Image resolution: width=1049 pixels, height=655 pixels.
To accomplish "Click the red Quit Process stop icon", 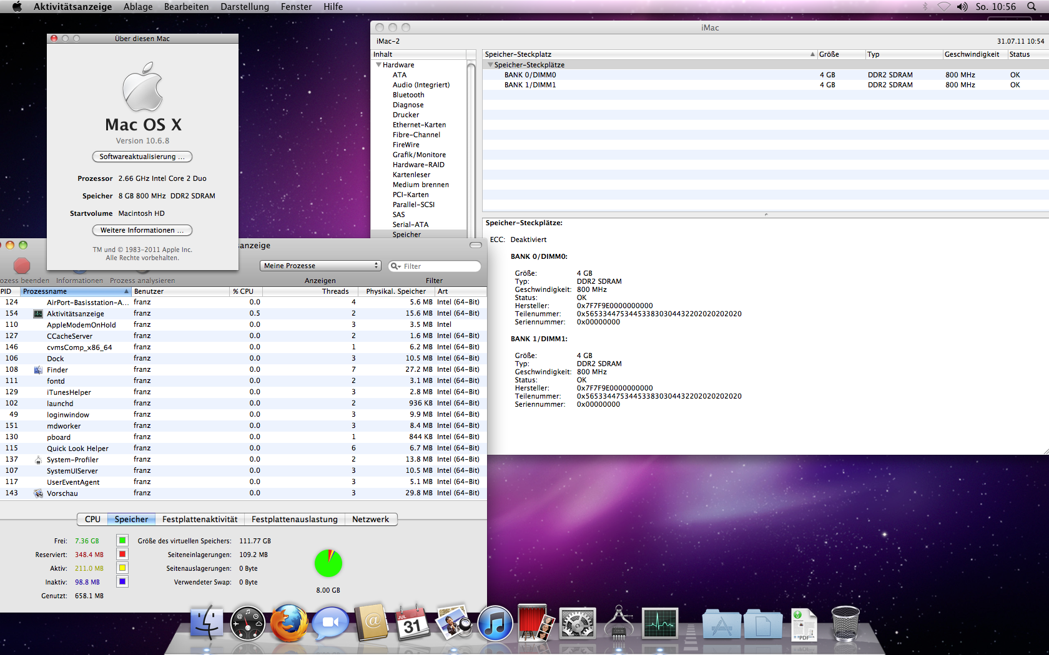I will pos(22,266).
